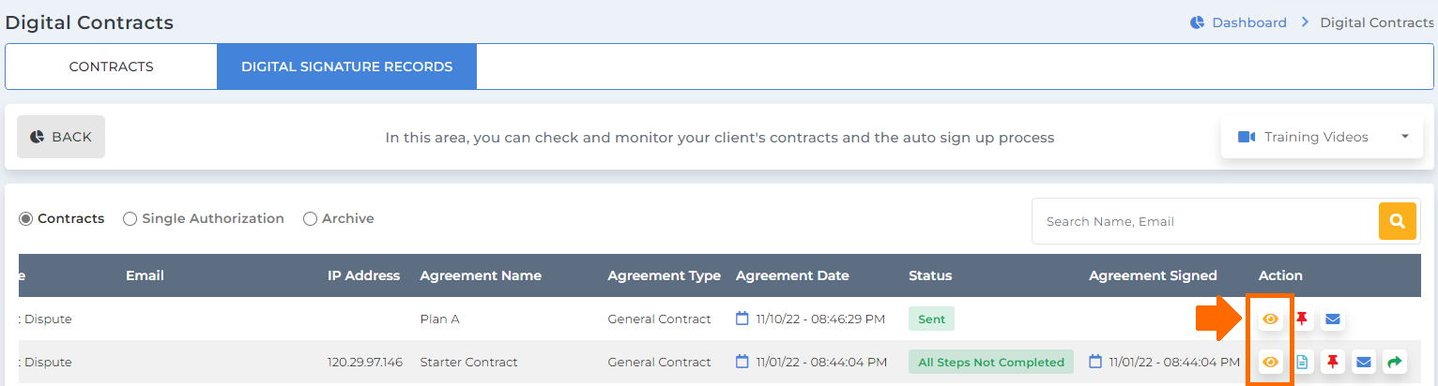Email the Starter Contract via envelope icon
Screen dimensions: 1438x386
tap(1364, 362)
